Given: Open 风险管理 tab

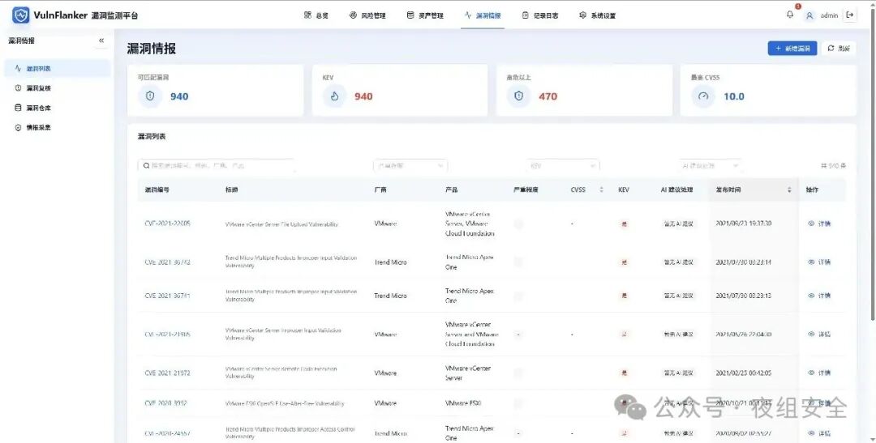Looking at the screenshot, I should [367, 15].
